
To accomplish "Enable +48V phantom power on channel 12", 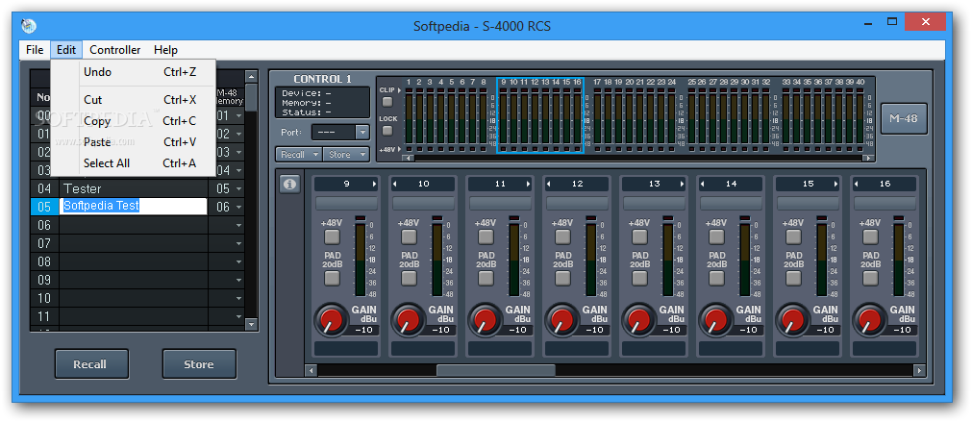I will (562, 236).
